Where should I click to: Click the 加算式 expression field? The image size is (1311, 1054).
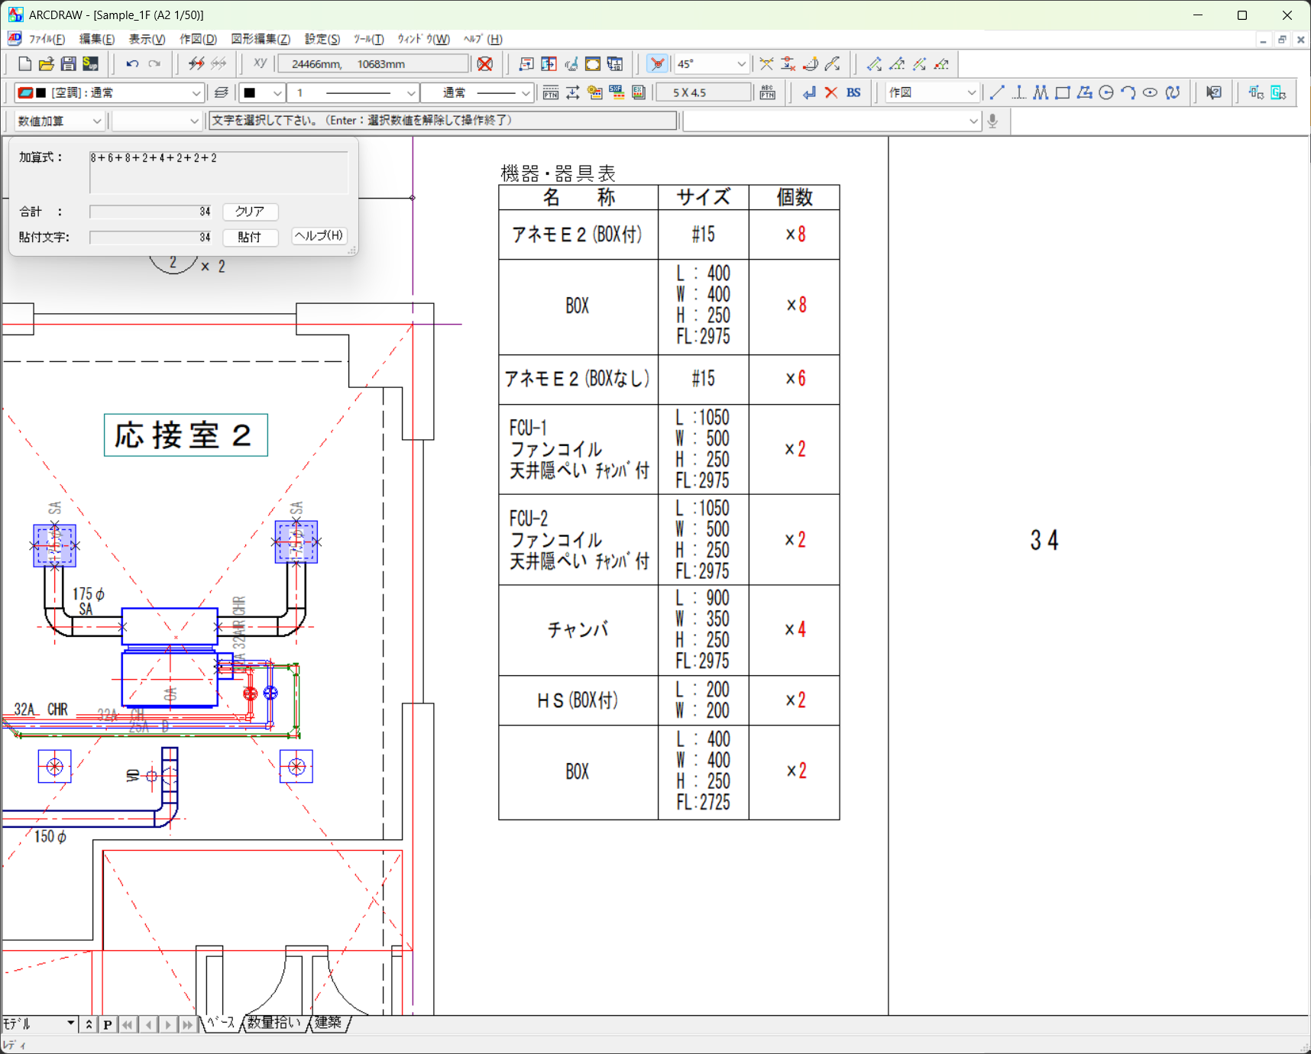tap(218, 172)
